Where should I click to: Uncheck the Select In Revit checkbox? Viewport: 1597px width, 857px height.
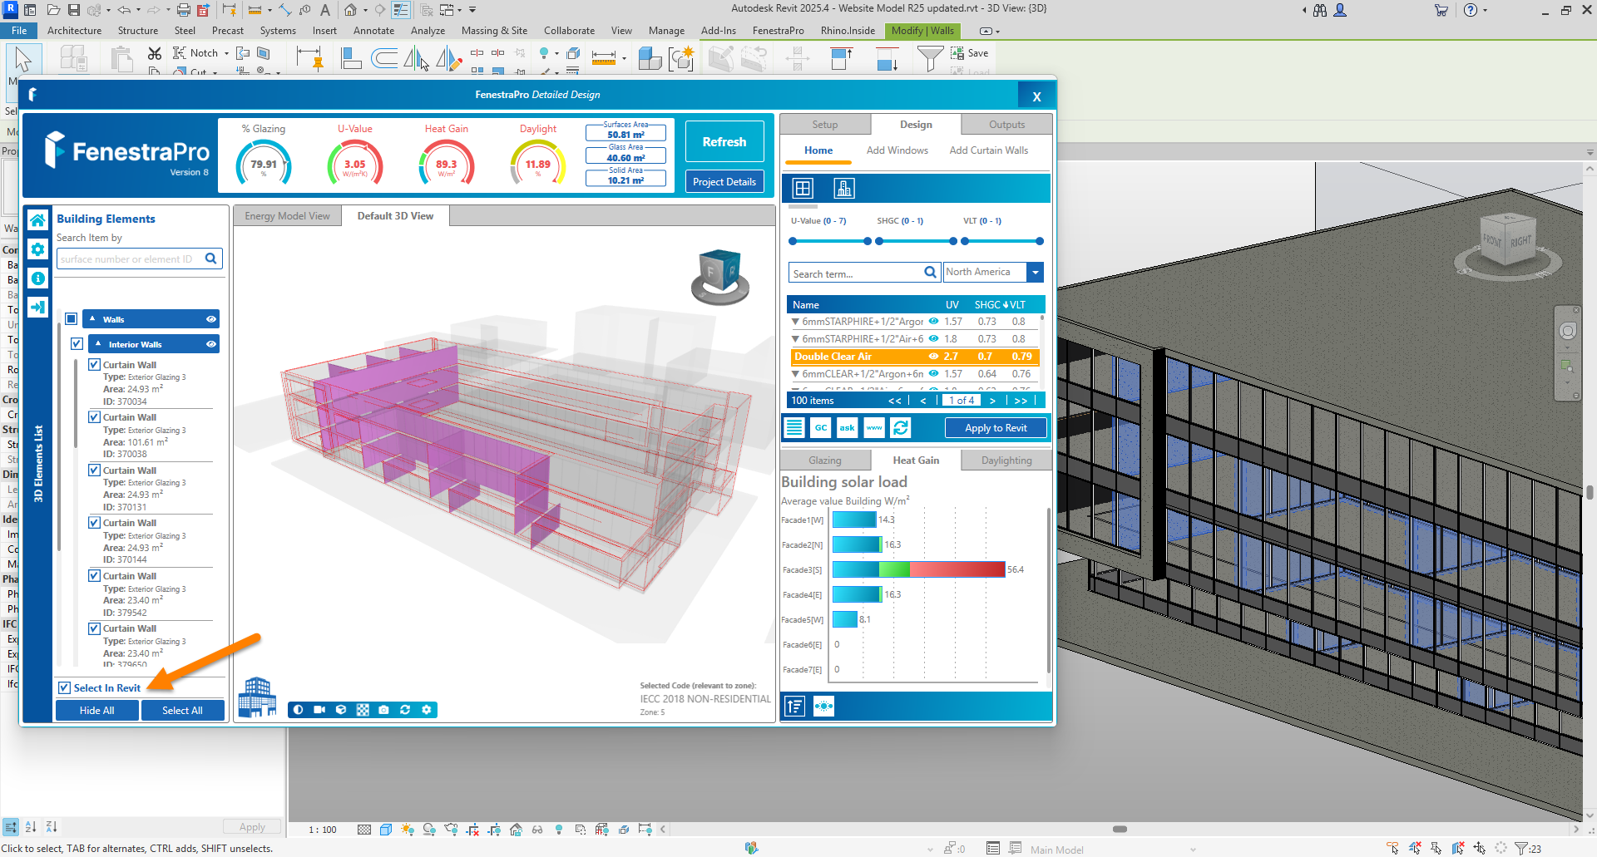tap(65, 688)
